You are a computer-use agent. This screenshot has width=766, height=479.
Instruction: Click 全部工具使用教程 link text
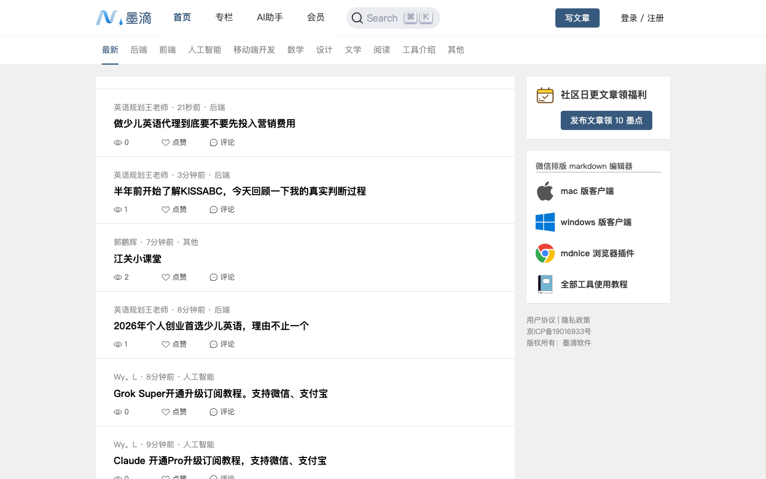pos(594,284)
